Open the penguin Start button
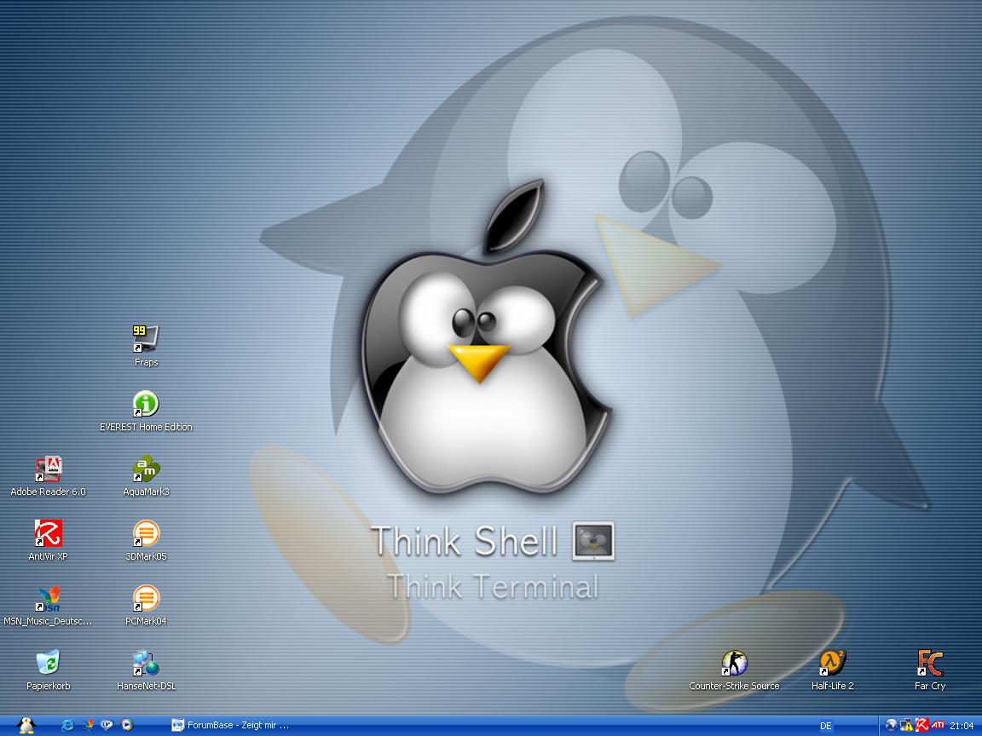Viewport: 982px width, 736px height. [26, 726]
